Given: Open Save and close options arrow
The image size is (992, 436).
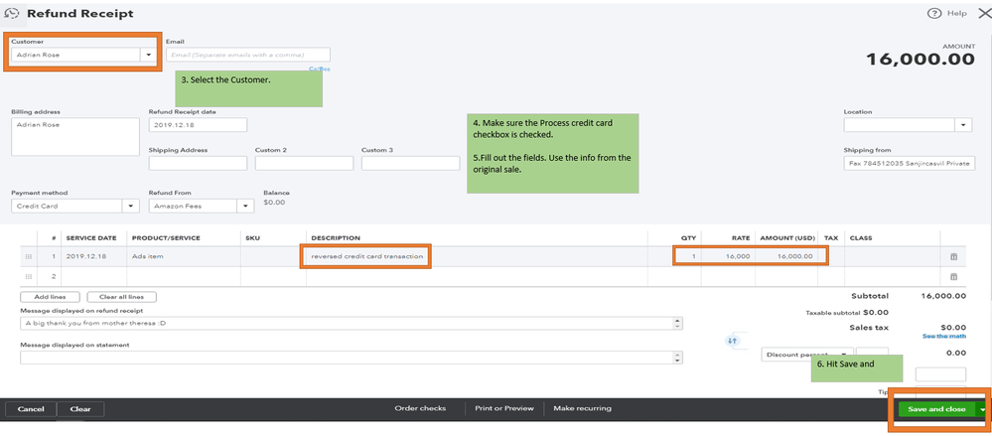Looking at the screenshot, I should click(983, 409).
